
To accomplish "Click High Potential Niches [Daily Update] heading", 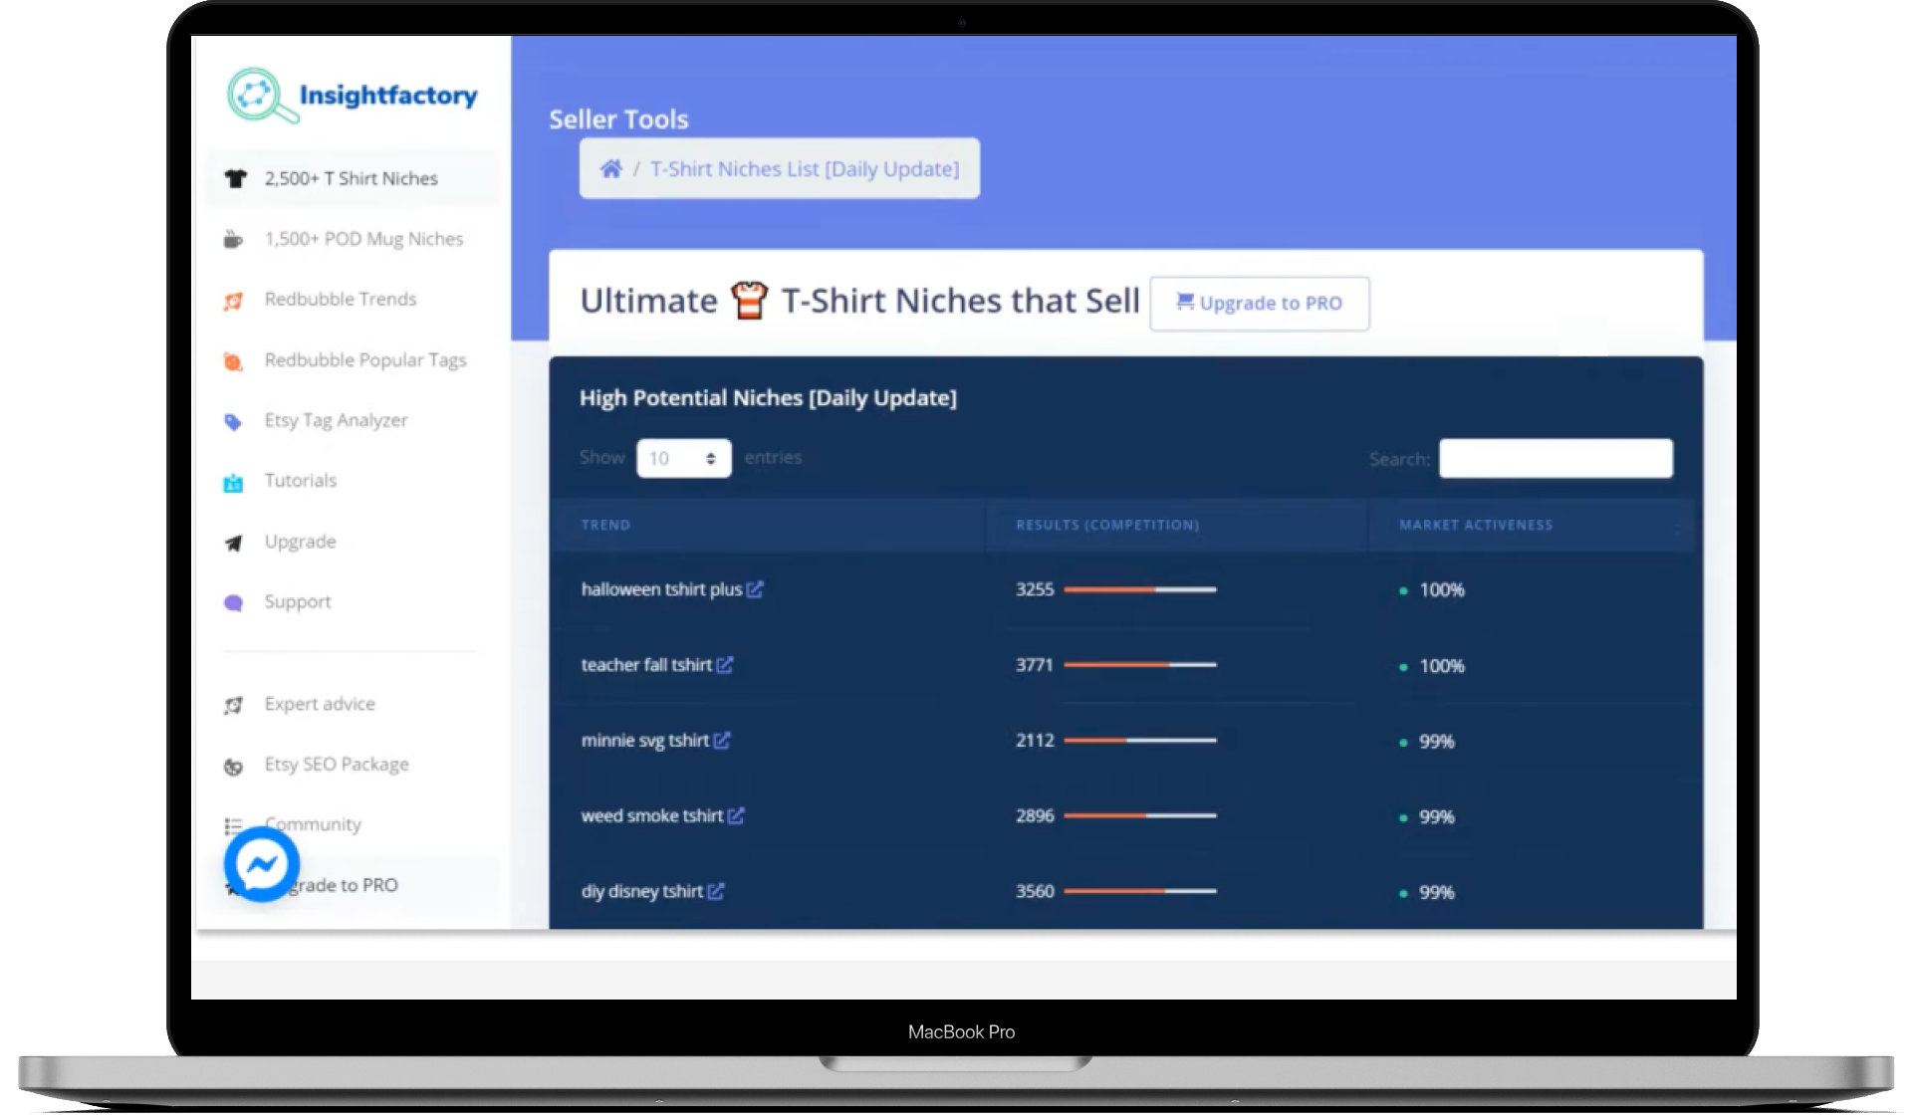I will point(768,398).
